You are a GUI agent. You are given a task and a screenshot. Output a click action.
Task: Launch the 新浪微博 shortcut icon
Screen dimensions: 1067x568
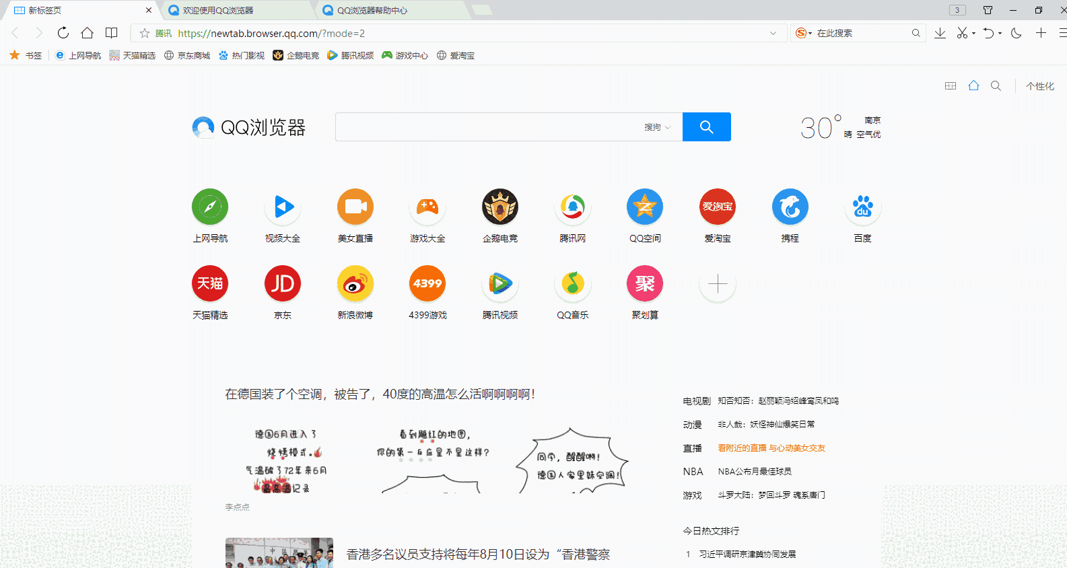point(355,284)
